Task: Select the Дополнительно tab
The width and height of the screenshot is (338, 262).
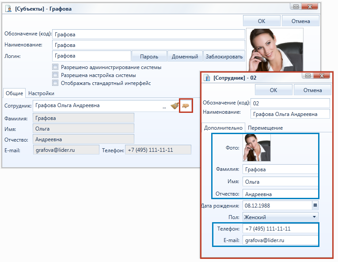Action: coord(223,127)
